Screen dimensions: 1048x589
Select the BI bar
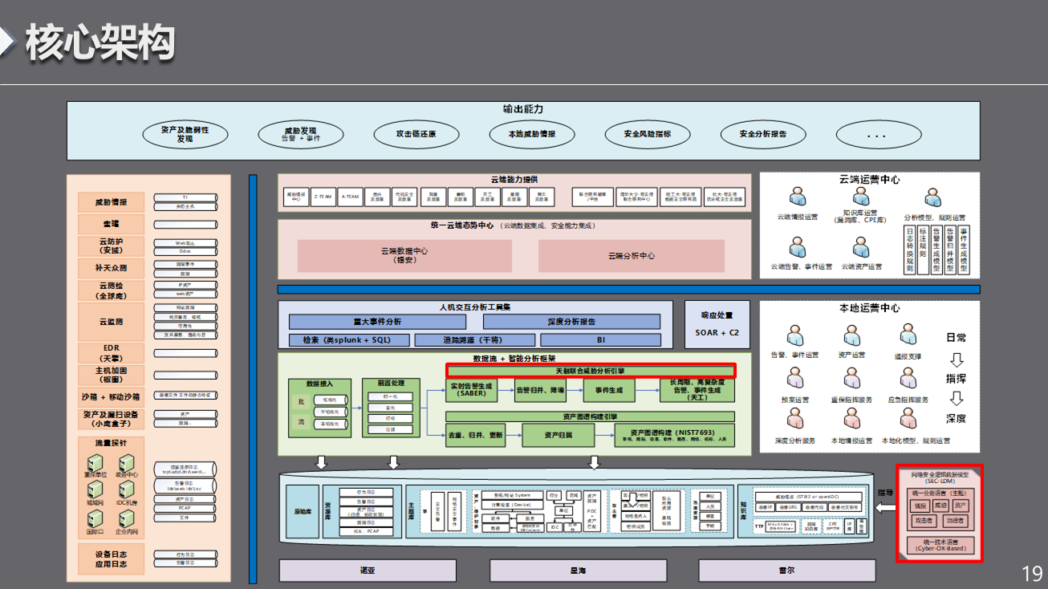[x=601, y=340]
